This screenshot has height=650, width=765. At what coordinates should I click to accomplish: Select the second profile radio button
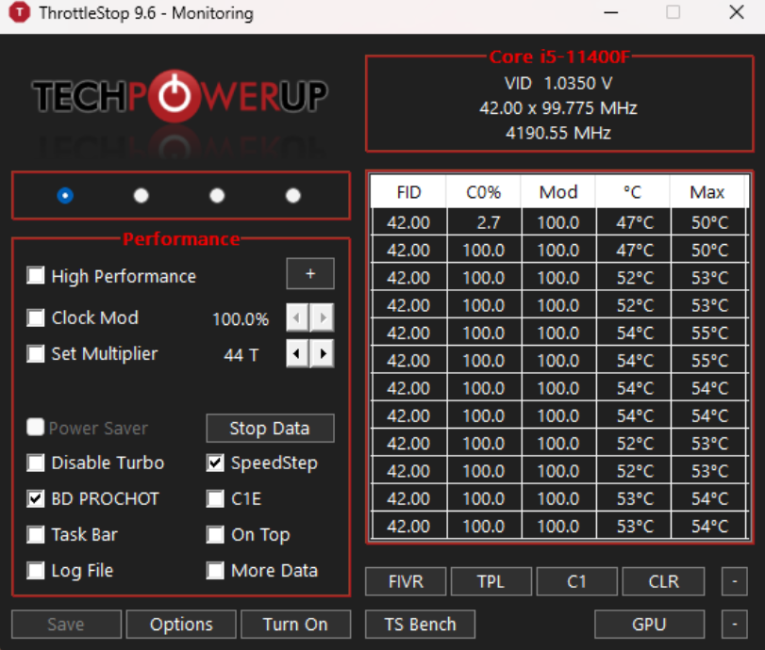[141, 195]
